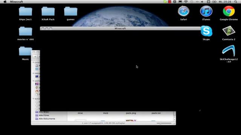Collapse the GERÄTE sidebar section in Finder
Image resolution: width=241 pixels, height=135 pixels.
point(34,63)
